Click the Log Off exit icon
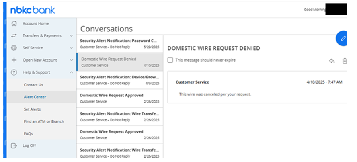This screenshot has width=357, height=162. [14, 146]
